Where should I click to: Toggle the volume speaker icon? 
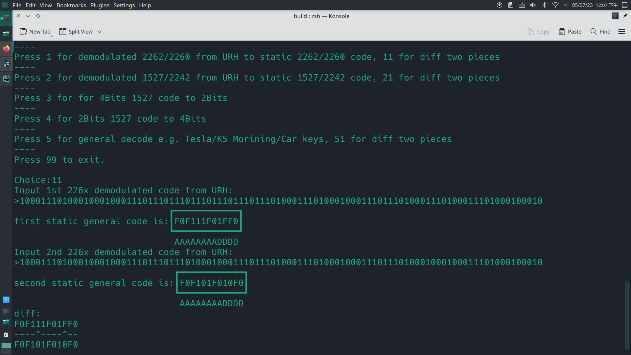point(533,5)
